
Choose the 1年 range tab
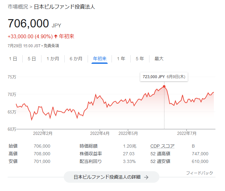pos(121,59)
